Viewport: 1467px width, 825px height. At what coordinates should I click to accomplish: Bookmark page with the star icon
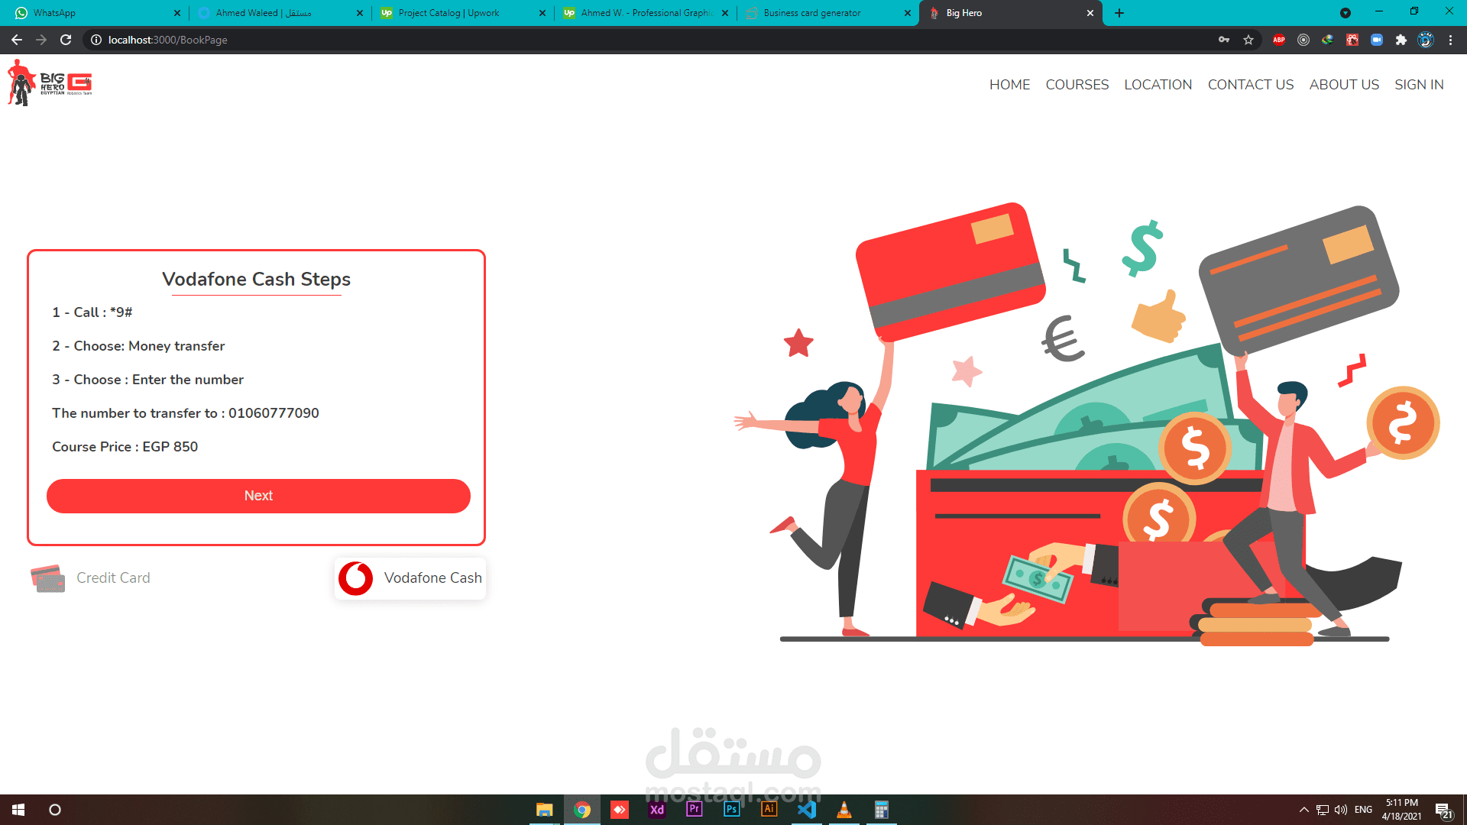[x=1248, y=40]
